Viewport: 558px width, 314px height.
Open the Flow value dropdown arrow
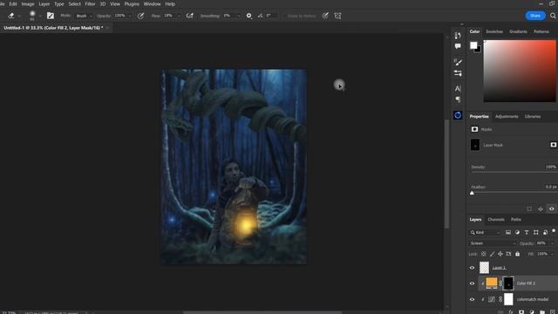(x=179, y=16)
